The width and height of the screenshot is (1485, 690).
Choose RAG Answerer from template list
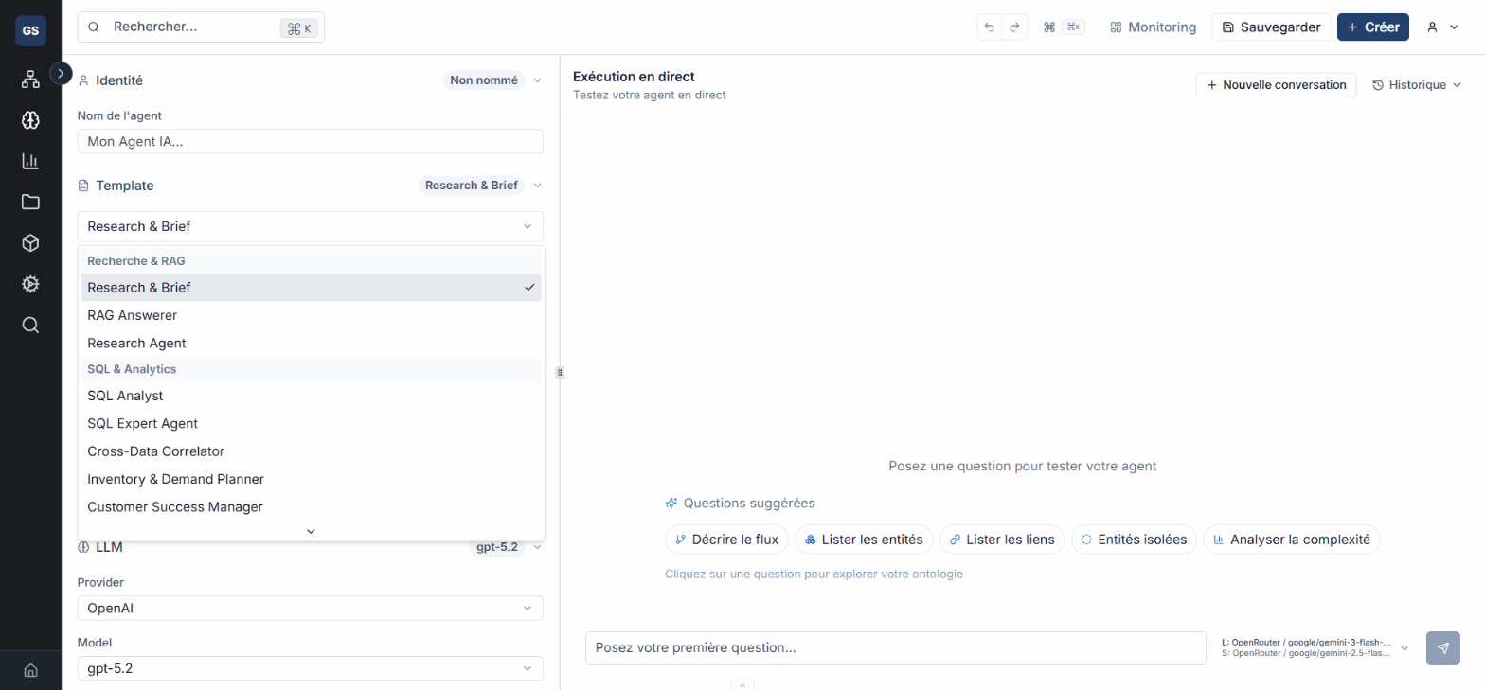(132, 315)
